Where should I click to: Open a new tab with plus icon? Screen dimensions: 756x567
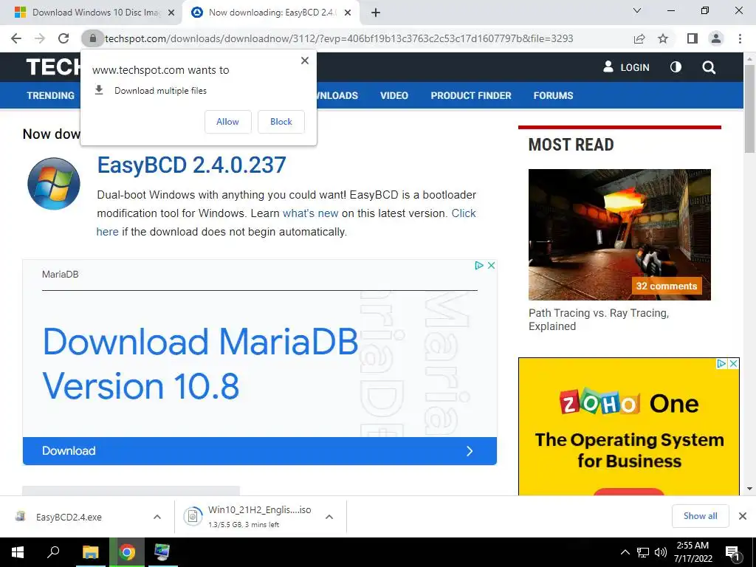click(x=376, y=13)
